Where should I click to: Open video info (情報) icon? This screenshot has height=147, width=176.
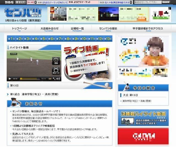click(56, 60)
